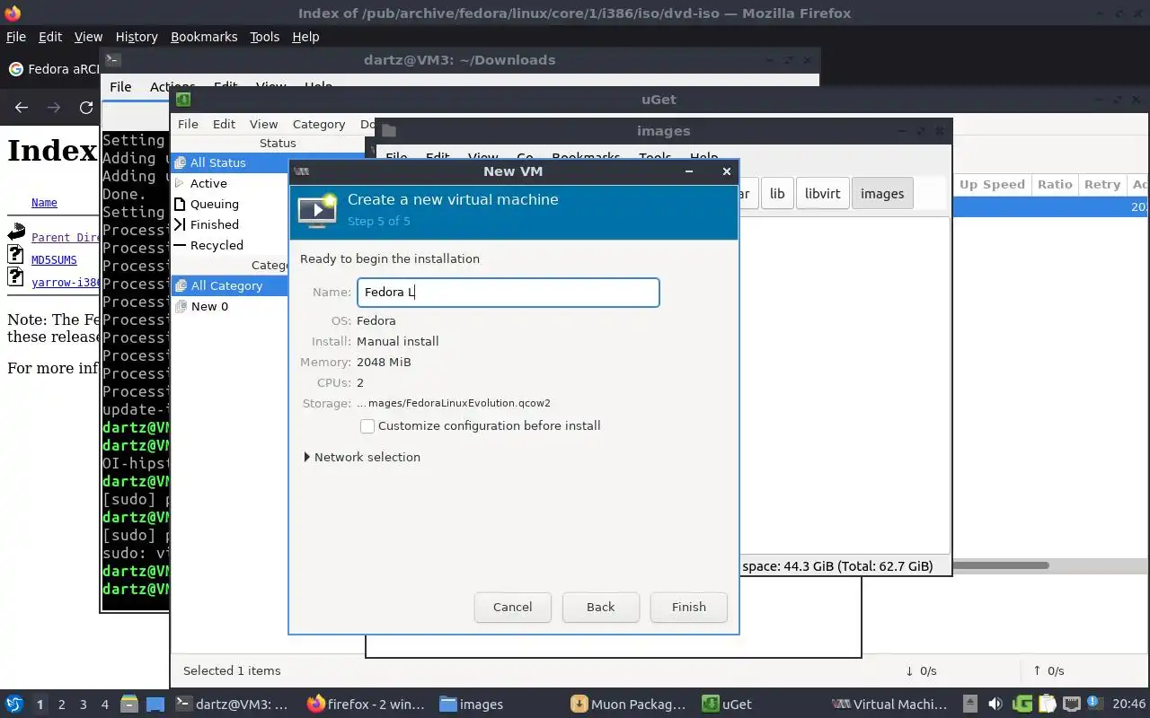Click the clipboard tray icon
This screenshot has height=718, width=1150.
coord(1047,705)
